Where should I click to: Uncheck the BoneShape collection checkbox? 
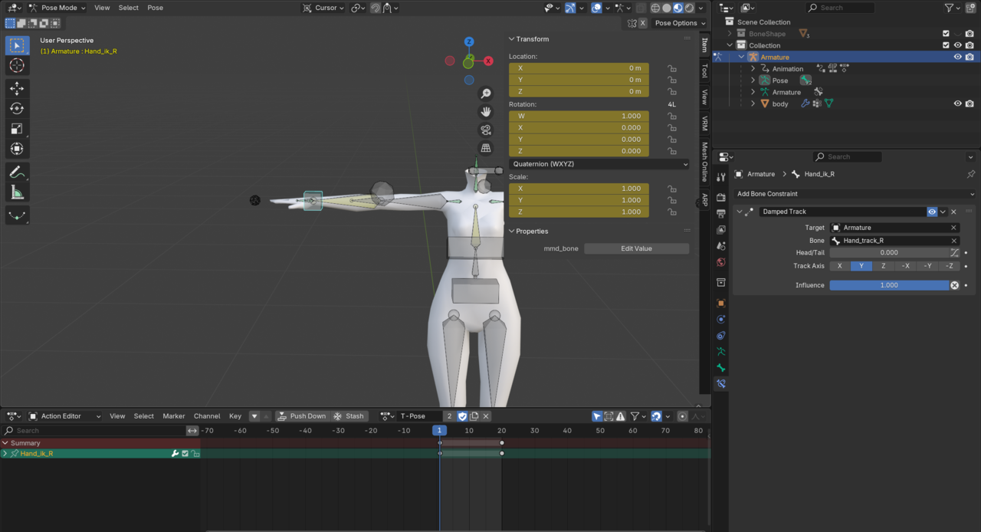tap(947, 34)
